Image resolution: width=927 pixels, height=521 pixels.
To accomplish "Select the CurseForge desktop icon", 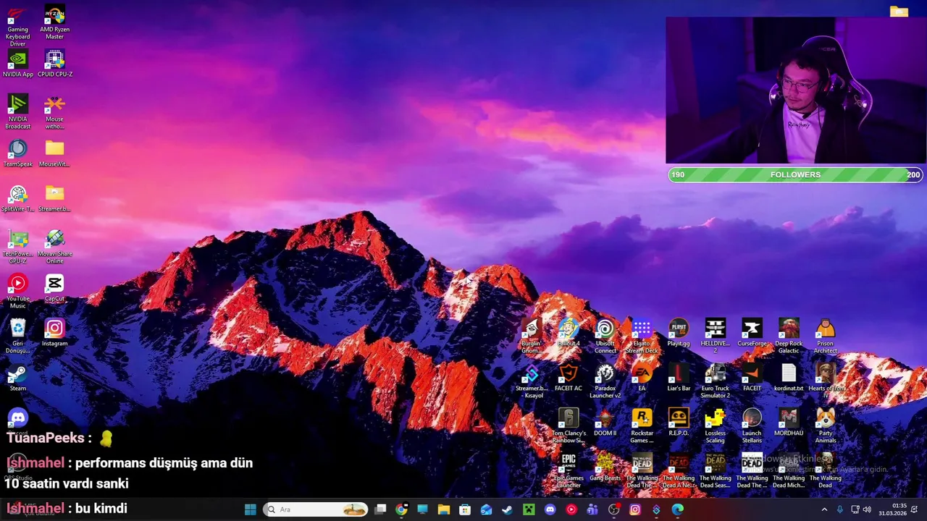I will coord(752,333).
